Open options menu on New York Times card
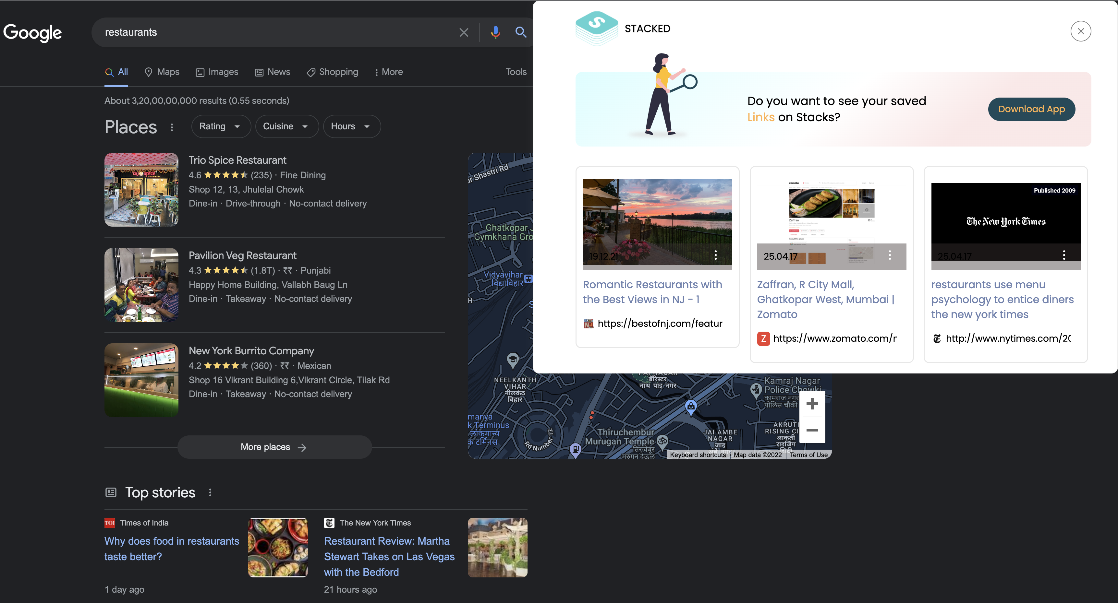Screen dimensions: 1118x603 (1064, 255)
